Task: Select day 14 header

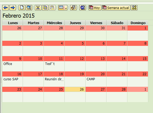Action: (117, 59)
